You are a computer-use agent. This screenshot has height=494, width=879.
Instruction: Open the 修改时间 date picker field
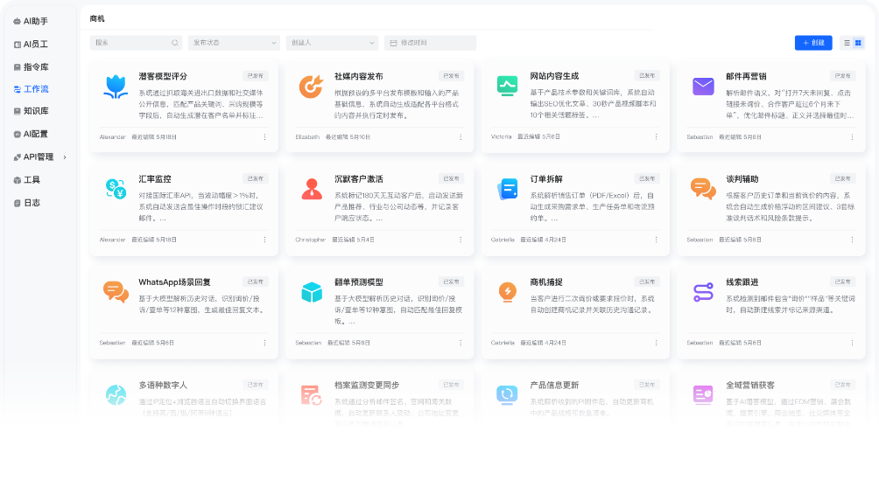click(430, 43)
